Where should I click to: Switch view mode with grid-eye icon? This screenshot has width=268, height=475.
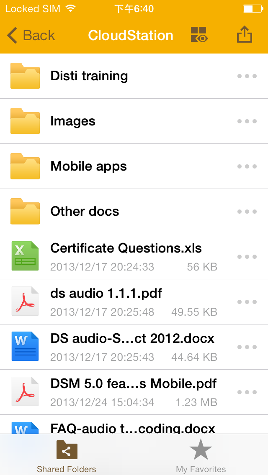tap(199, 34)
